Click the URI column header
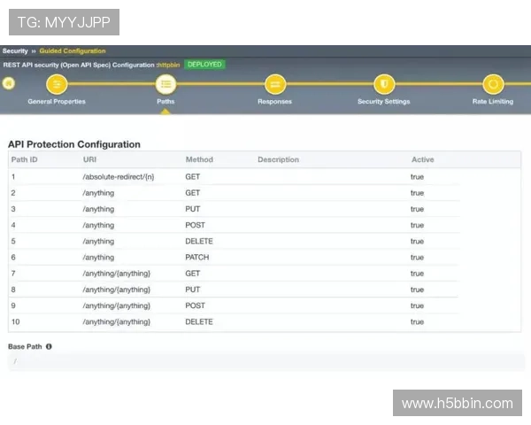The height and width of the screenshot is (425, 531). (89, 159)
